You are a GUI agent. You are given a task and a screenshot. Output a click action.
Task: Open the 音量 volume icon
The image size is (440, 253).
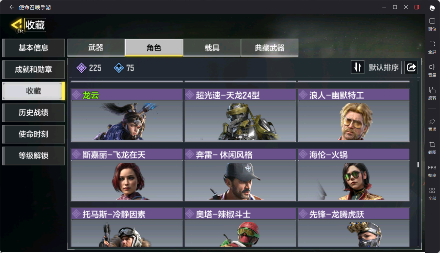[432, 71]
